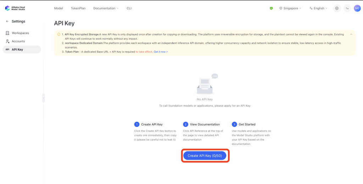Click the red 'to take effect' text
The width and height of the screenshot is (363, 184).
144,52
